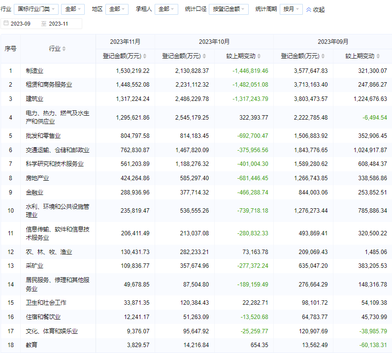Click the value 276,664.29 for 居民服务
Screen dimensions: 392x353
[313, 284]
